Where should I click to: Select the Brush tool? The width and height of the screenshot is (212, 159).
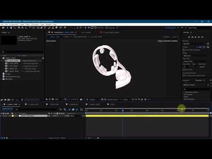click(49, 28)
